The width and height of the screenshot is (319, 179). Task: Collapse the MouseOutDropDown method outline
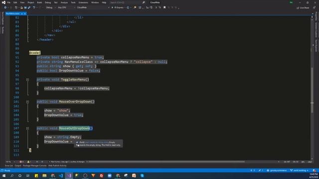coord(27,128)
